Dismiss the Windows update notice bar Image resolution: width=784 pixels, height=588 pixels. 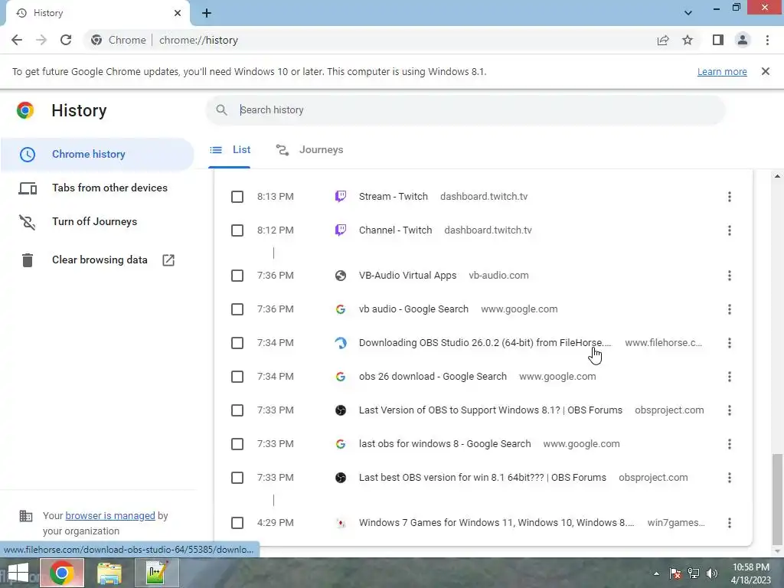[x=766, y=71]
